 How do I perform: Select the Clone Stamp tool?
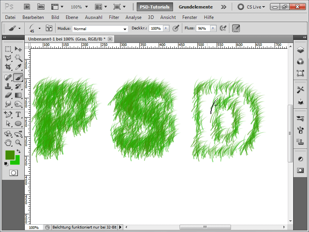tap(8, 86)
